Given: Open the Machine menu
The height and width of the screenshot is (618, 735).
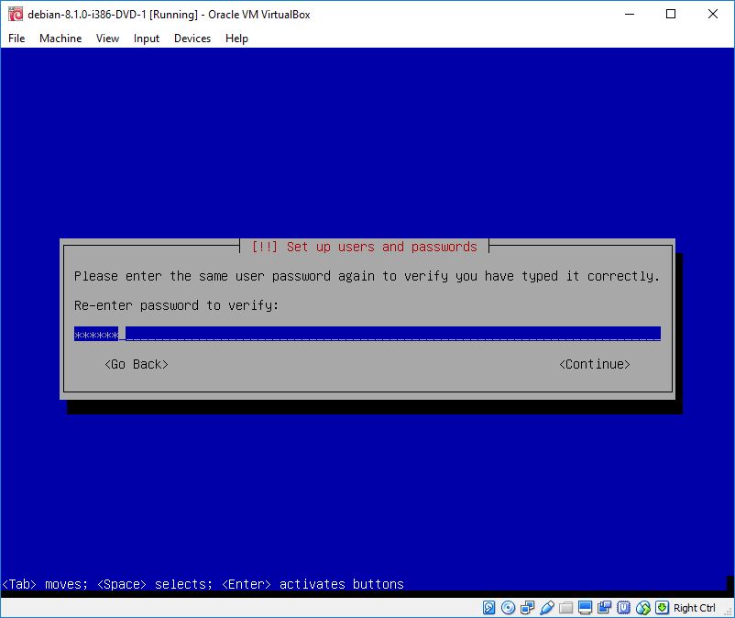Looking at the screenshot, I should pyautogui.click(x=60, y=39).
